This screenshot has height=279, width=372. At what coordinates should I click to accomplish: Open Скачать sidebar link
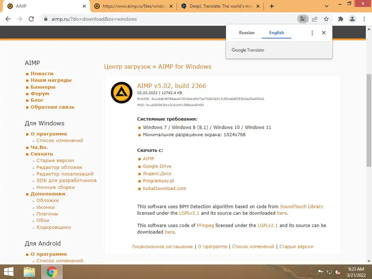(42, 154)
